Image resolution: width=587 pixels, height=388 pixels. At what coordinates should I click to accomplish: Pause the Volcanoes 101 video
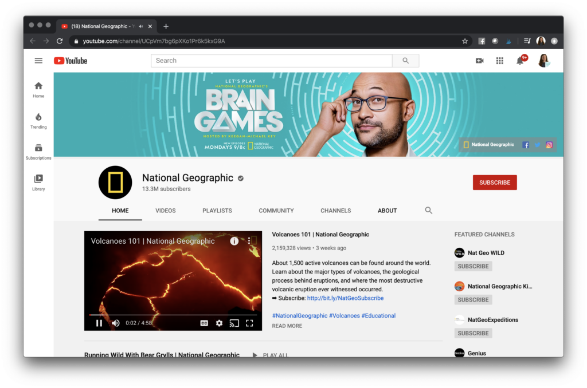click(x=99, y=323)
